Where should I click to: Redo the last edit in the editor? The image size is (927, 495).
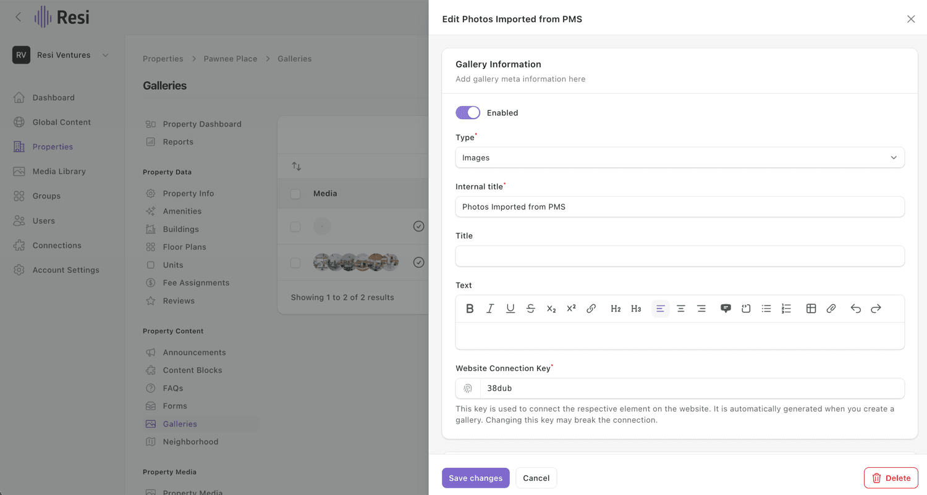coord(876,309)
